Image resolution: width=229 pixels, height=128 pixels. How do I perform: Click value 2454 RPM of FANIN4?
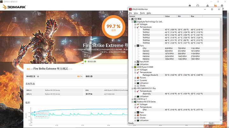[169, 56]
